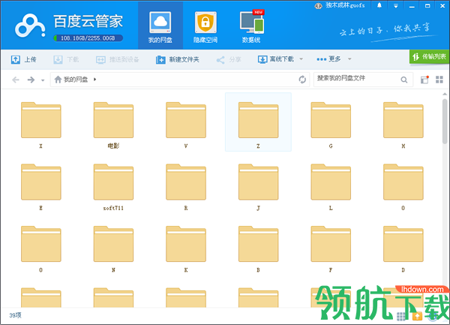450x325 pixels.
Task: Click the 下载 download button
Action: [x=66, y=59]
